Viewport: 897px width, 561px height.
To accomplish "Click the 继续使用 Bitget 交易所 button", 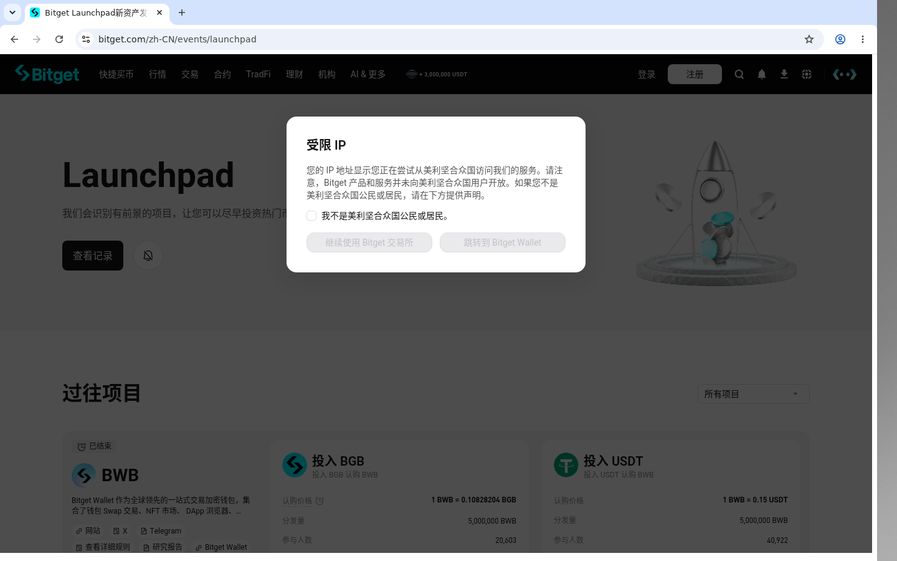I will 369,242.
